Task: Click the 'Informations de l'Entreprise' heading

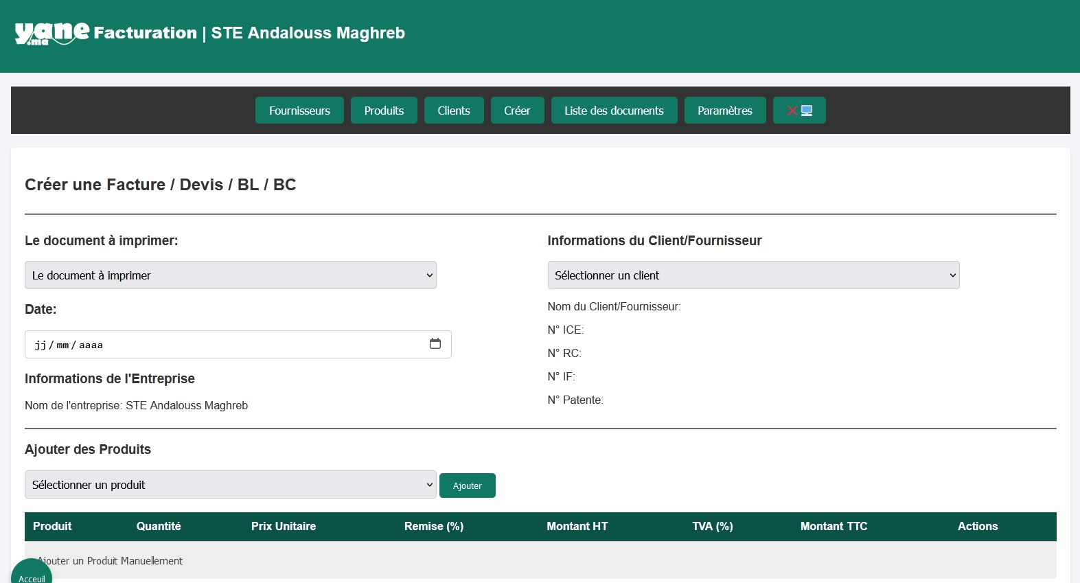Action: pyautogui.click(x=110, y=379)
